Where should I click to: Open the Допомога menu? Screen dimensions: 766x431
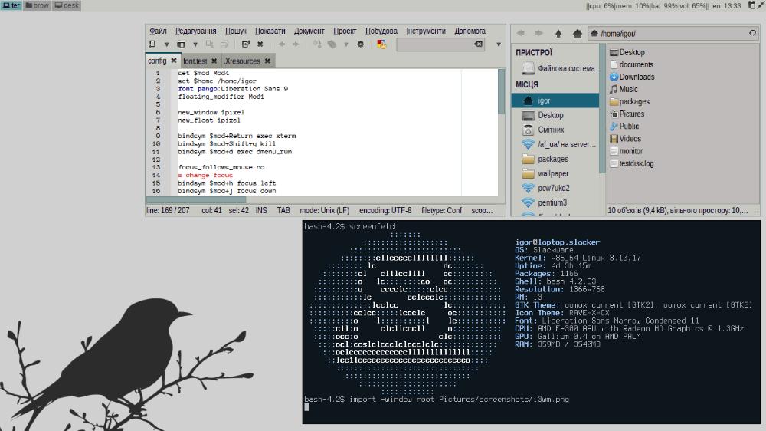point(470,31)
